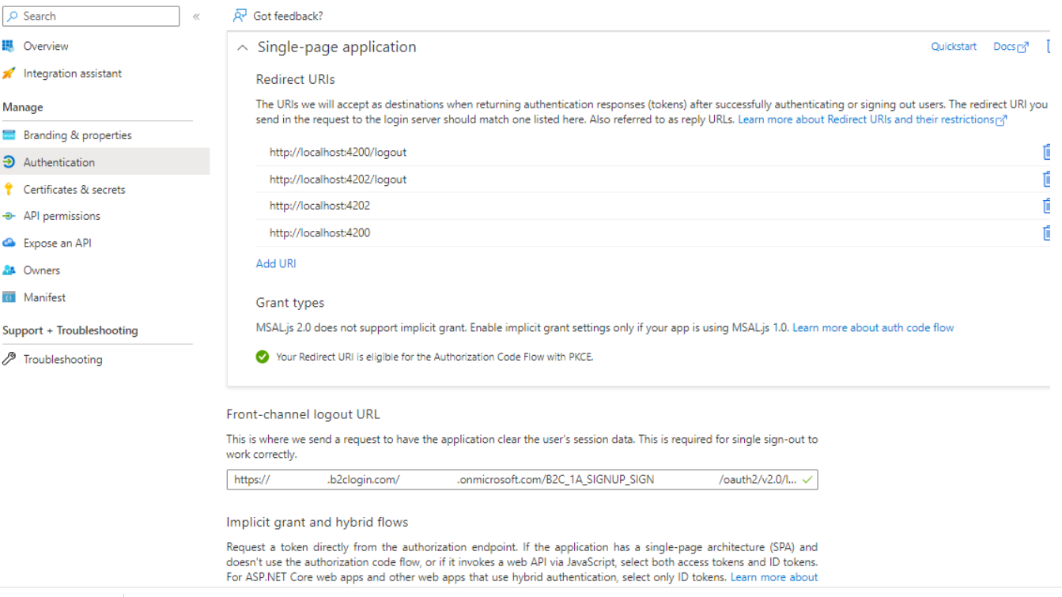Image resolution: width=1062 pixels, height=597 pixels.
Task: Delete the localhost:4200/logout redirect URI
Action: (1048, 151)
